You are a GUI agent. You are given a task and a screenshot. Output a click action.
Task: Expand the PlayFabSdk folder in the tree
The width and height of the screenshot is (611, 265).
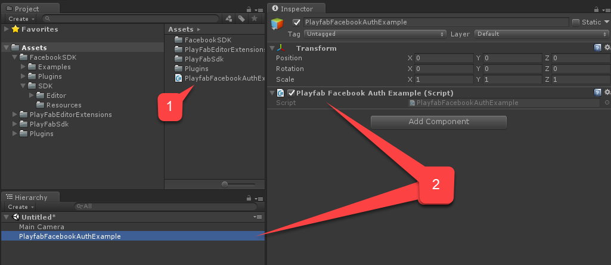pyautogui.click(x=15, y=124)
